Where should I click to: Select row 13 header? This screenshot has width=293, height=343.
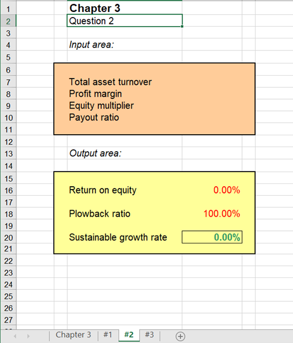click(x=8, y=154)
